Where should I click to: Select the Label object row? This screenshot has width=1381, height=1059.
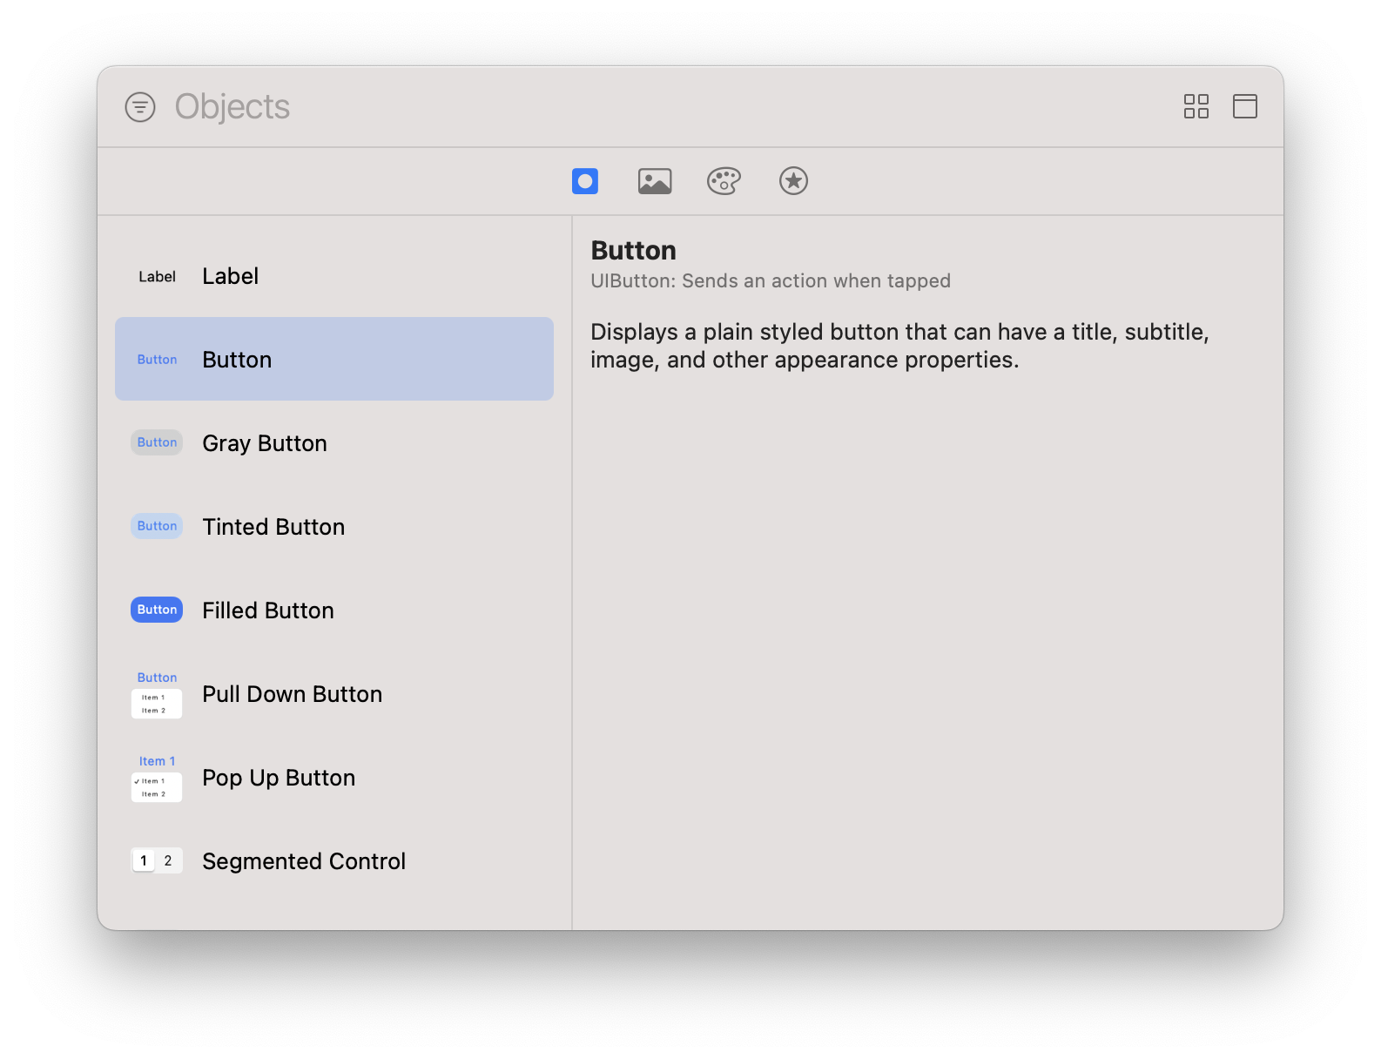334,276
